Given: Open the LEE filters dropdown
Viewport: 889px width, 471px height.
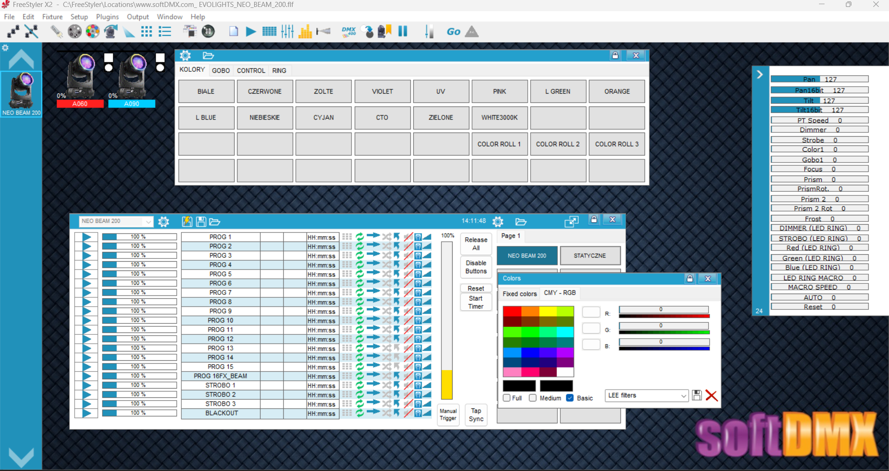Looking at the screenshot, I should [646, 396].
